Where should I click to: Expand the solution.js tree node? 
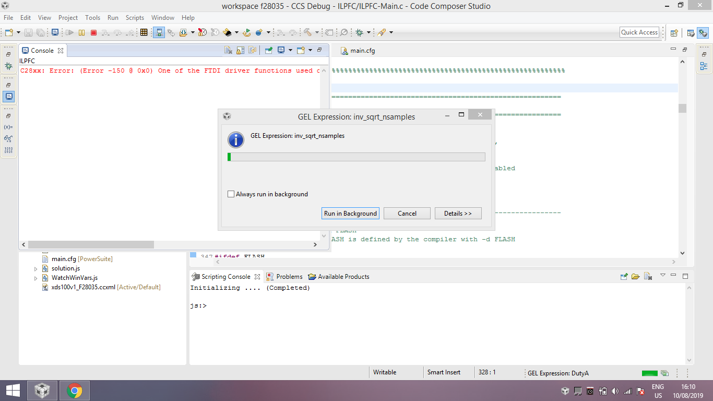[x=36, y=269]
